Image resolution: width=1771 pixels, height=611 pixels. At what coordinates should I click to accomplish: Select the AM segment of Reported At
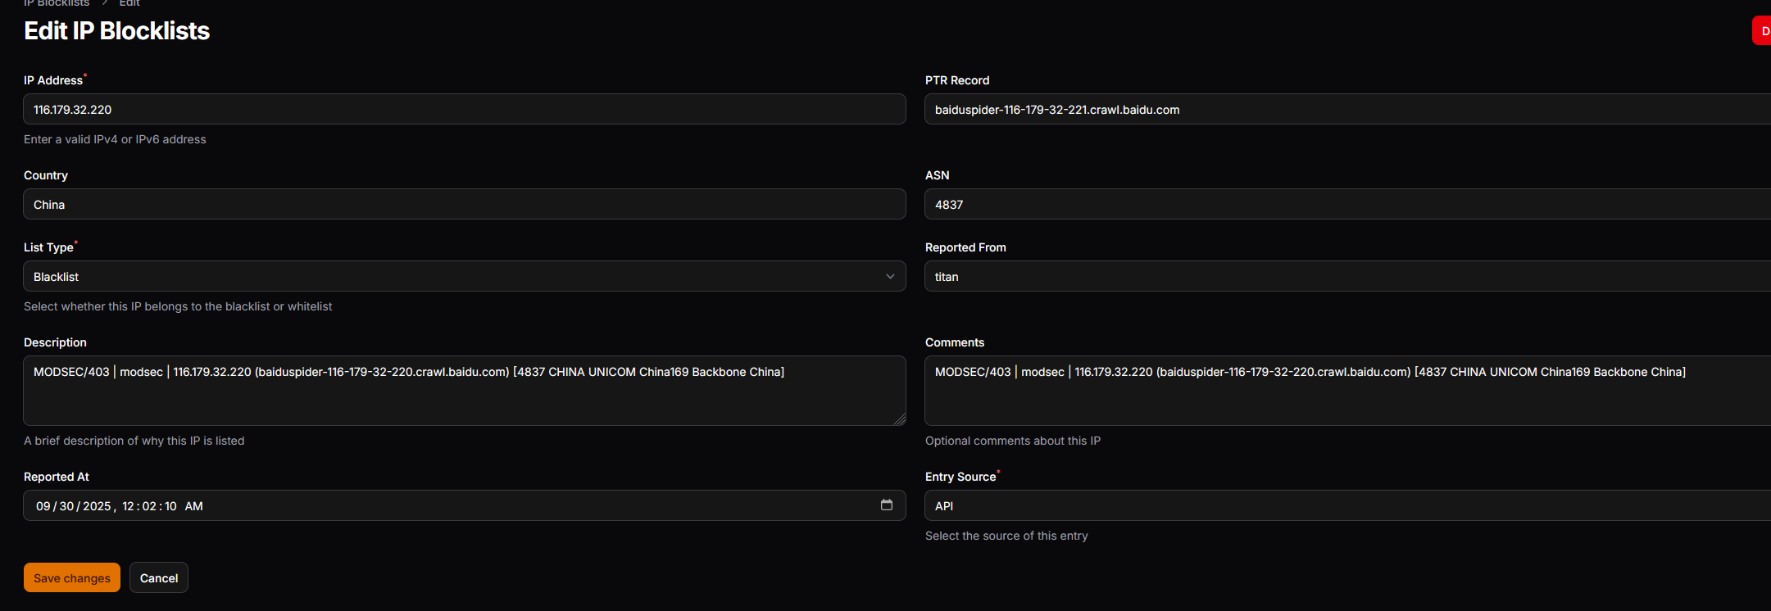(x=193, y=506)
